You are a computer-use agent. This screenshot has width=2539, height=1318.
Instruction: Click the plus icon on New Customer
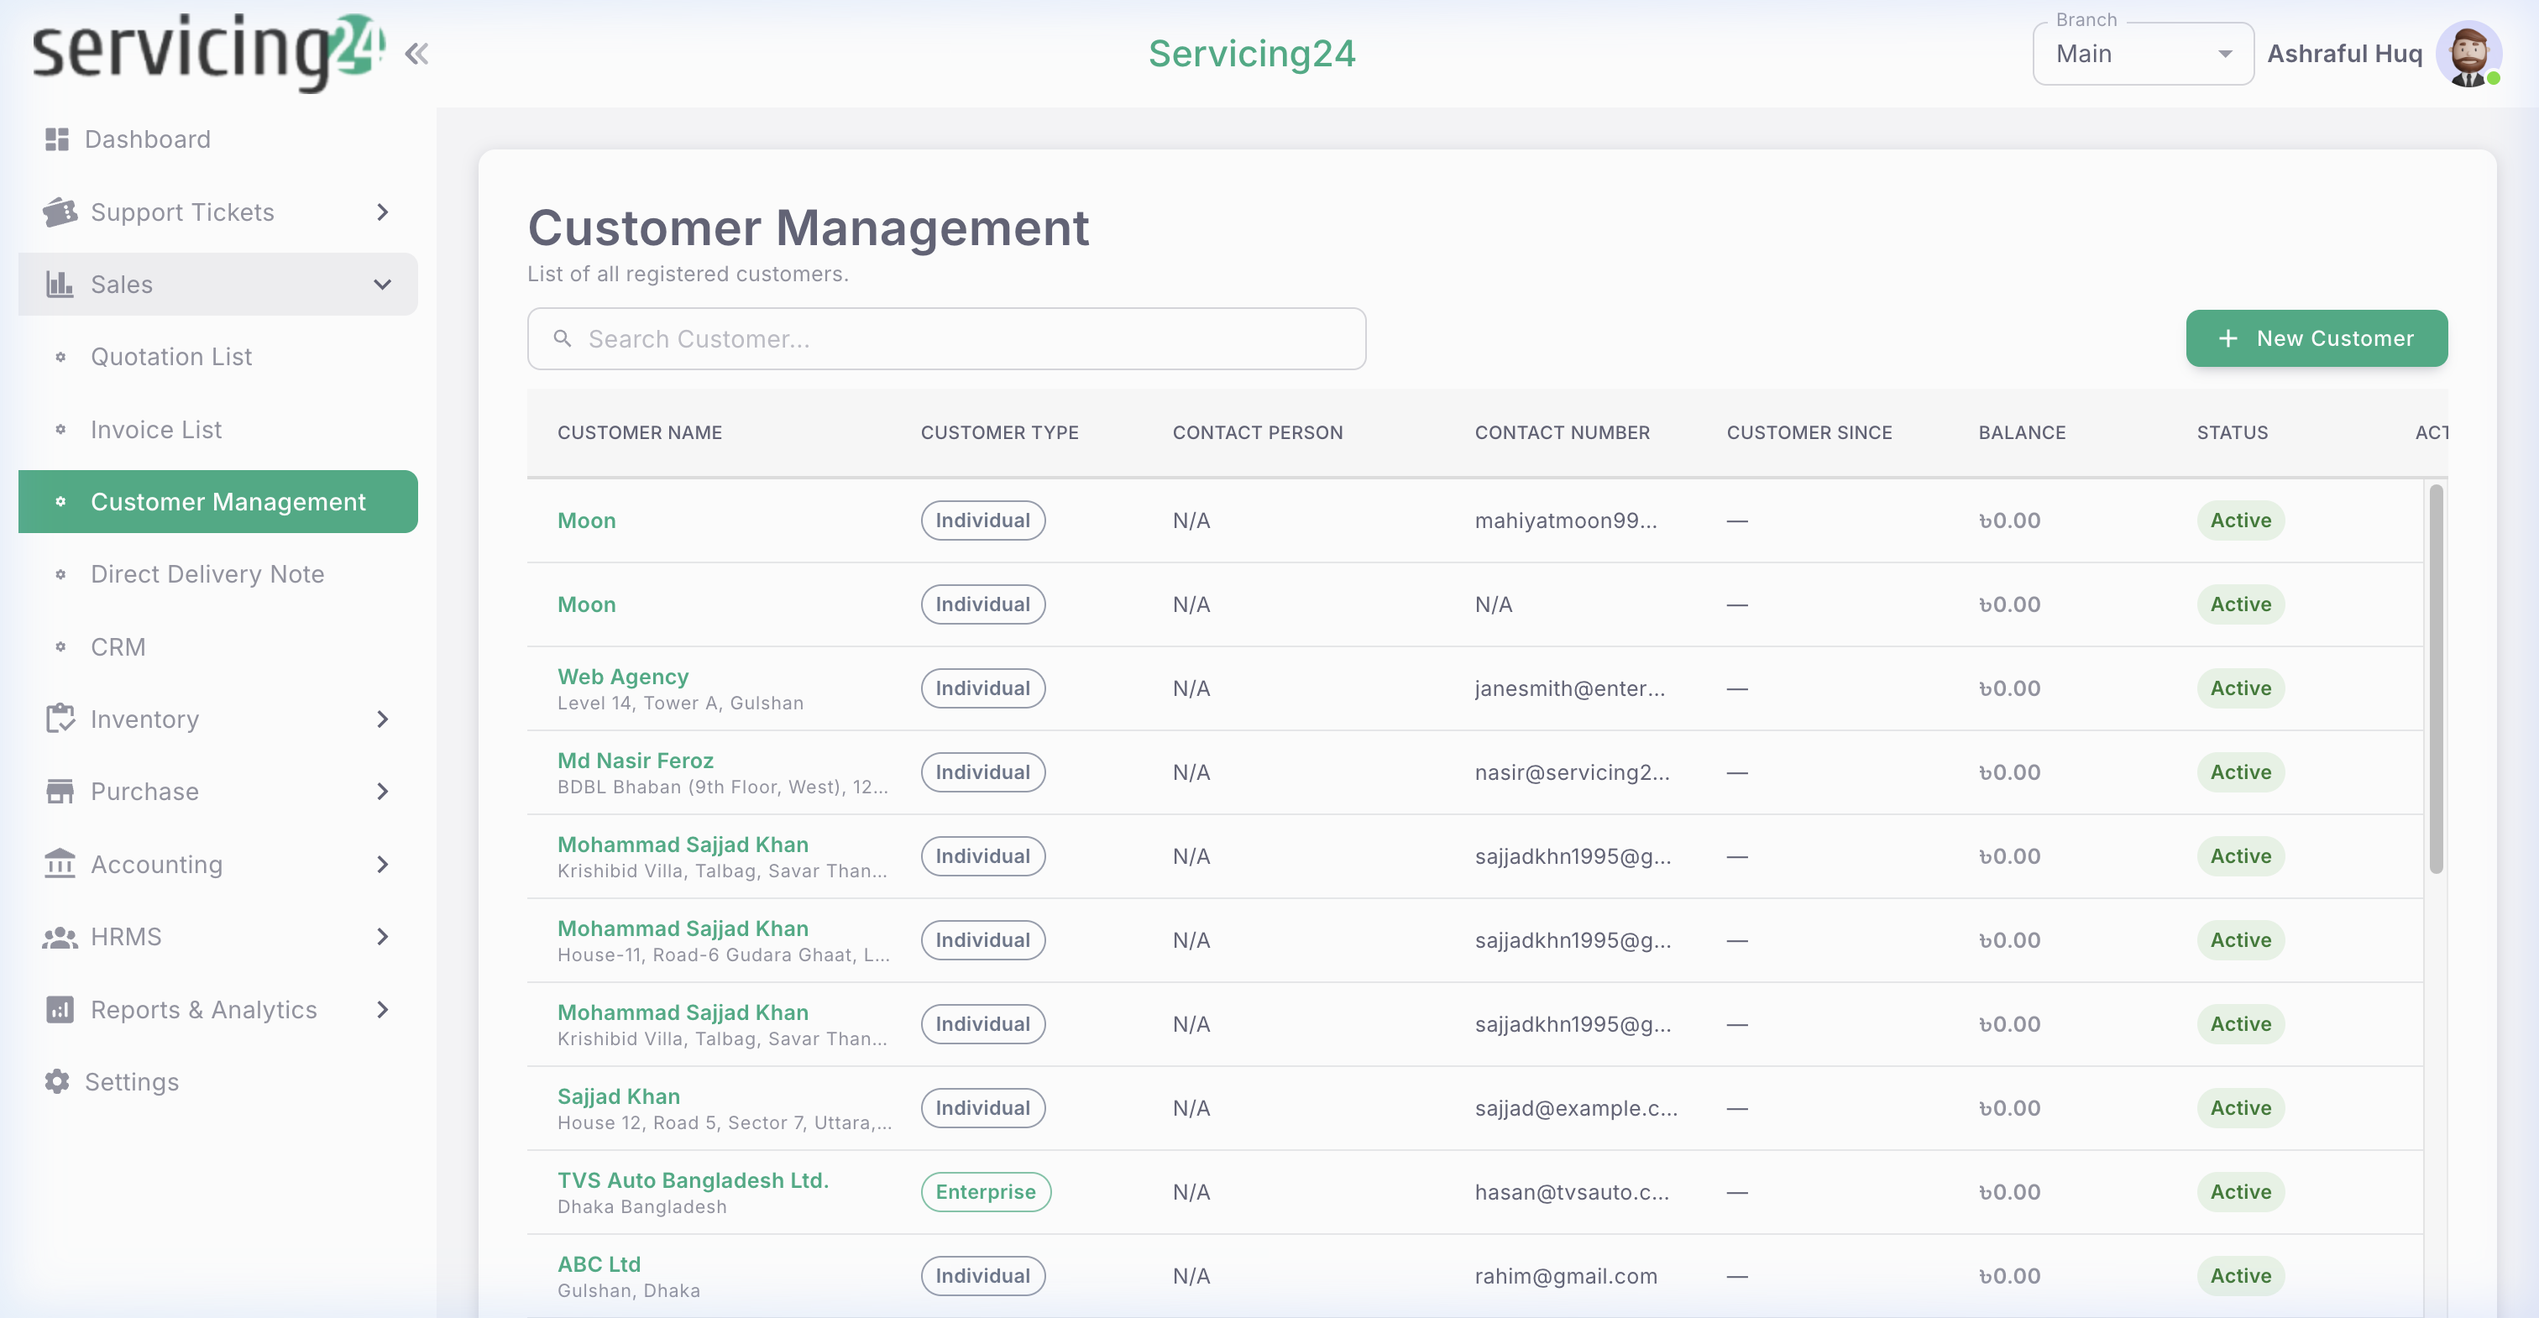[x=2228, y=338]
